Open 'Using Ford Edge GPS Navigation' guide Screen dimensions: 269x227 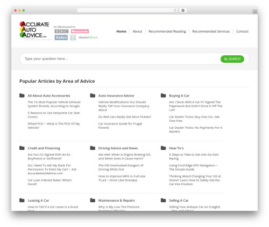click(193, 167)
